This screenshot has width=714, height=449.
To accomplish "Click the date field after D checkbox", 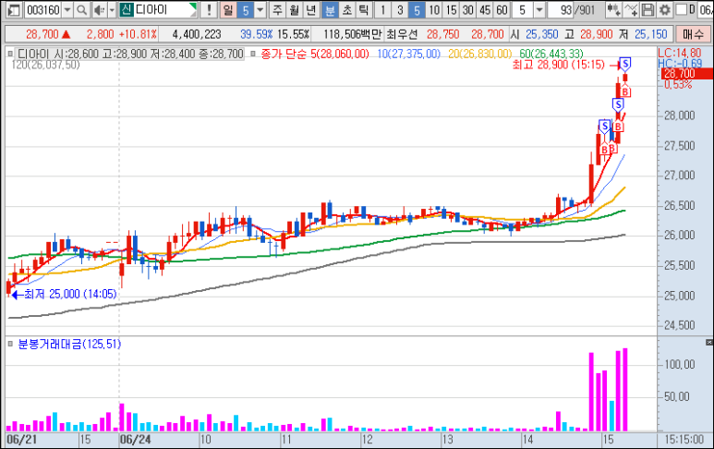I will [706, 9].
